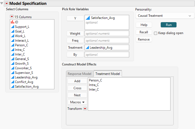Select Growth_S continuous icon in columns list

point(13,63)
